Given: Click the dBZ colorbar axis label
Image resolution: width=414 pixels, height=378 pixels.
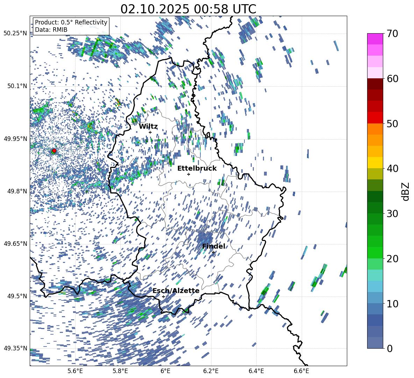Looking at the screenshot, I should tap(406, 191).
